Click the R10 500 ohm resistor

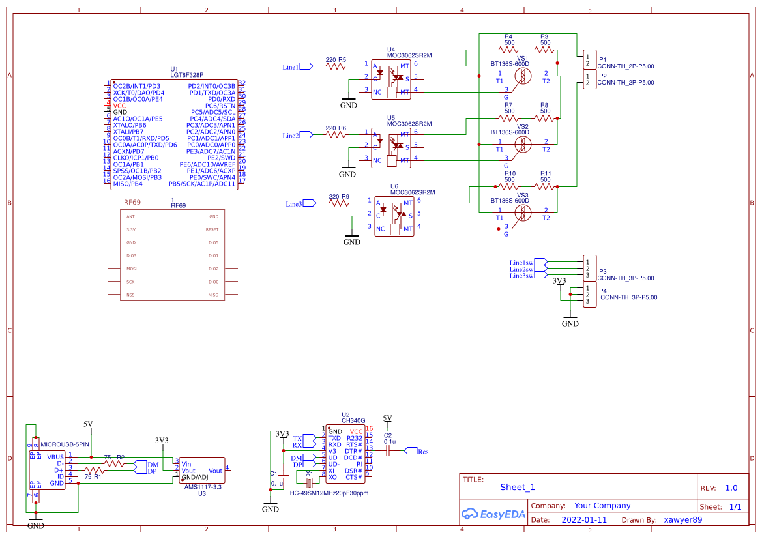pyautogui.click(x=509, y=186)
